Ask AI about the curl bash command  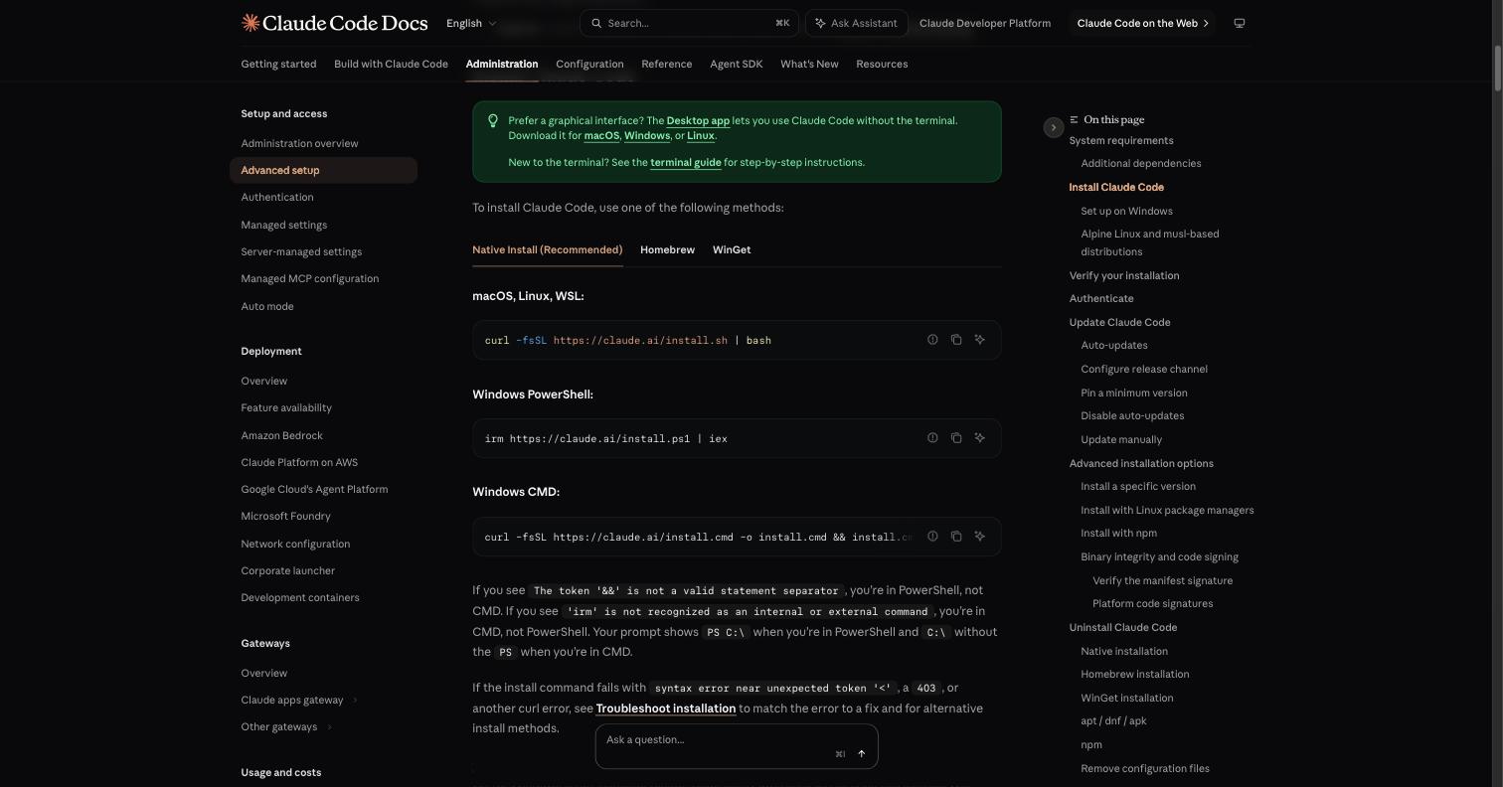pyautogui.click(x=980, y=340)
